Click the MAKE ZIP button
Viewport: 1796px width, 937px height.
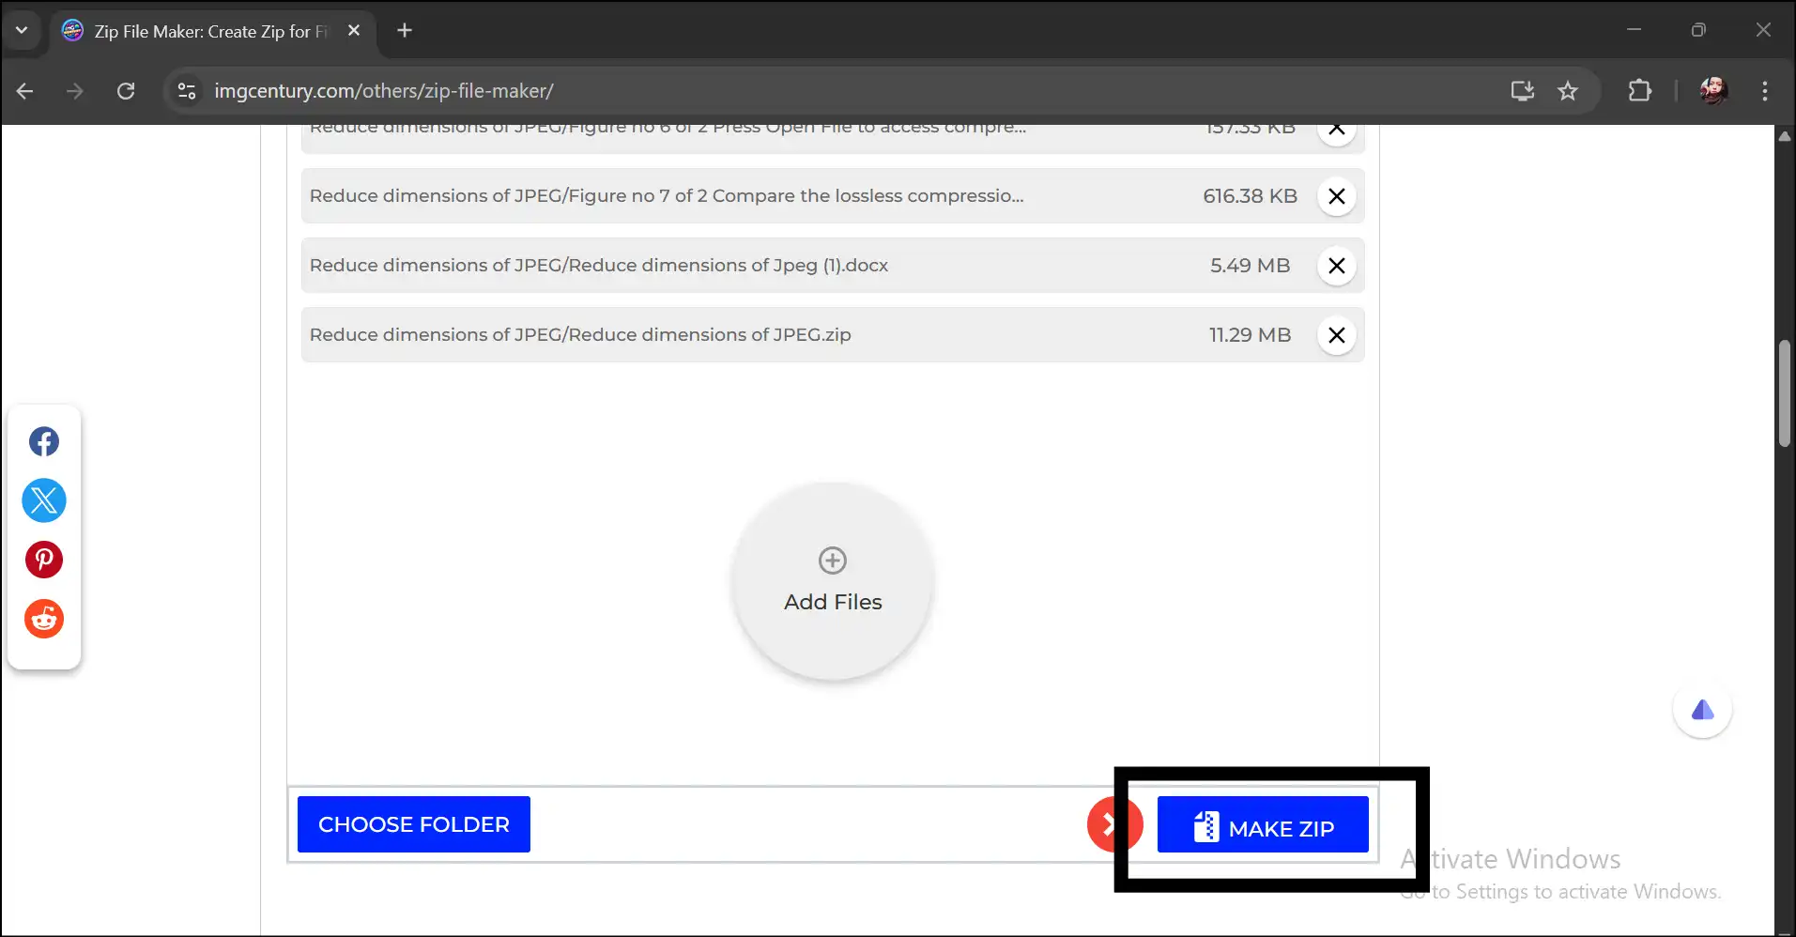tap(1263, 824)
